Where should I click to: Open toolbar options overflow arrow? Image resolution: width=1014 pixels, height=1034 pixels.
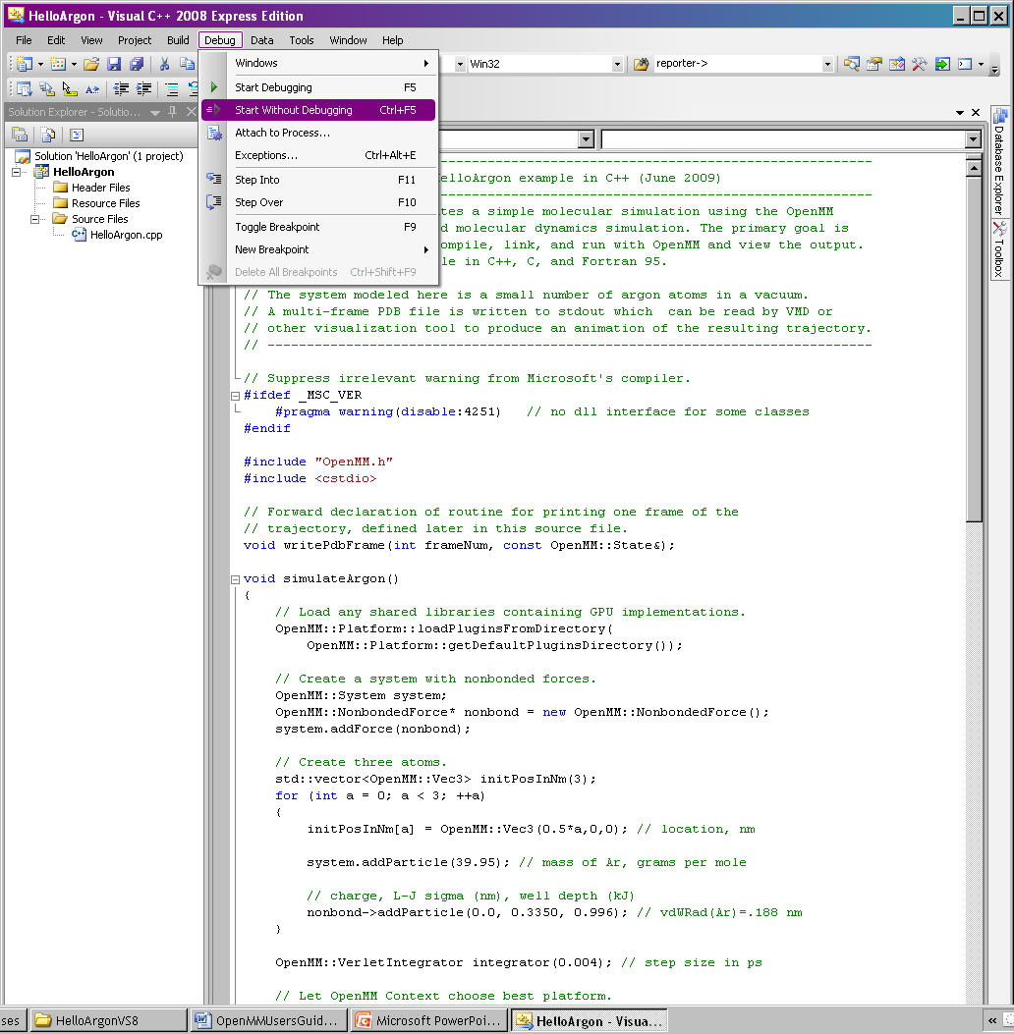995,68
